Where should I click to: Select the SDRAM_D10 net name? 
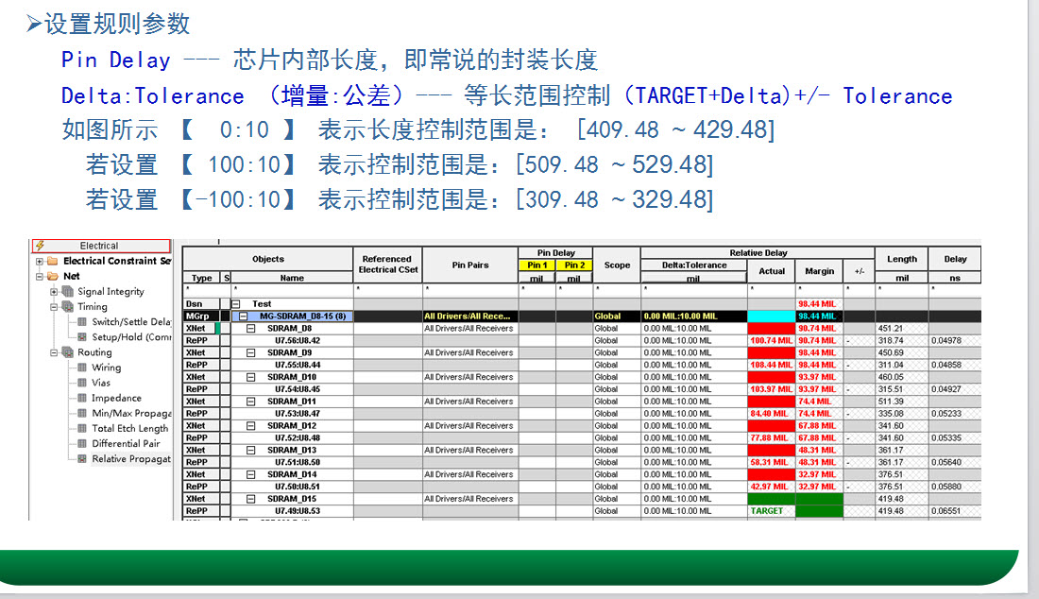click(292, 377)
